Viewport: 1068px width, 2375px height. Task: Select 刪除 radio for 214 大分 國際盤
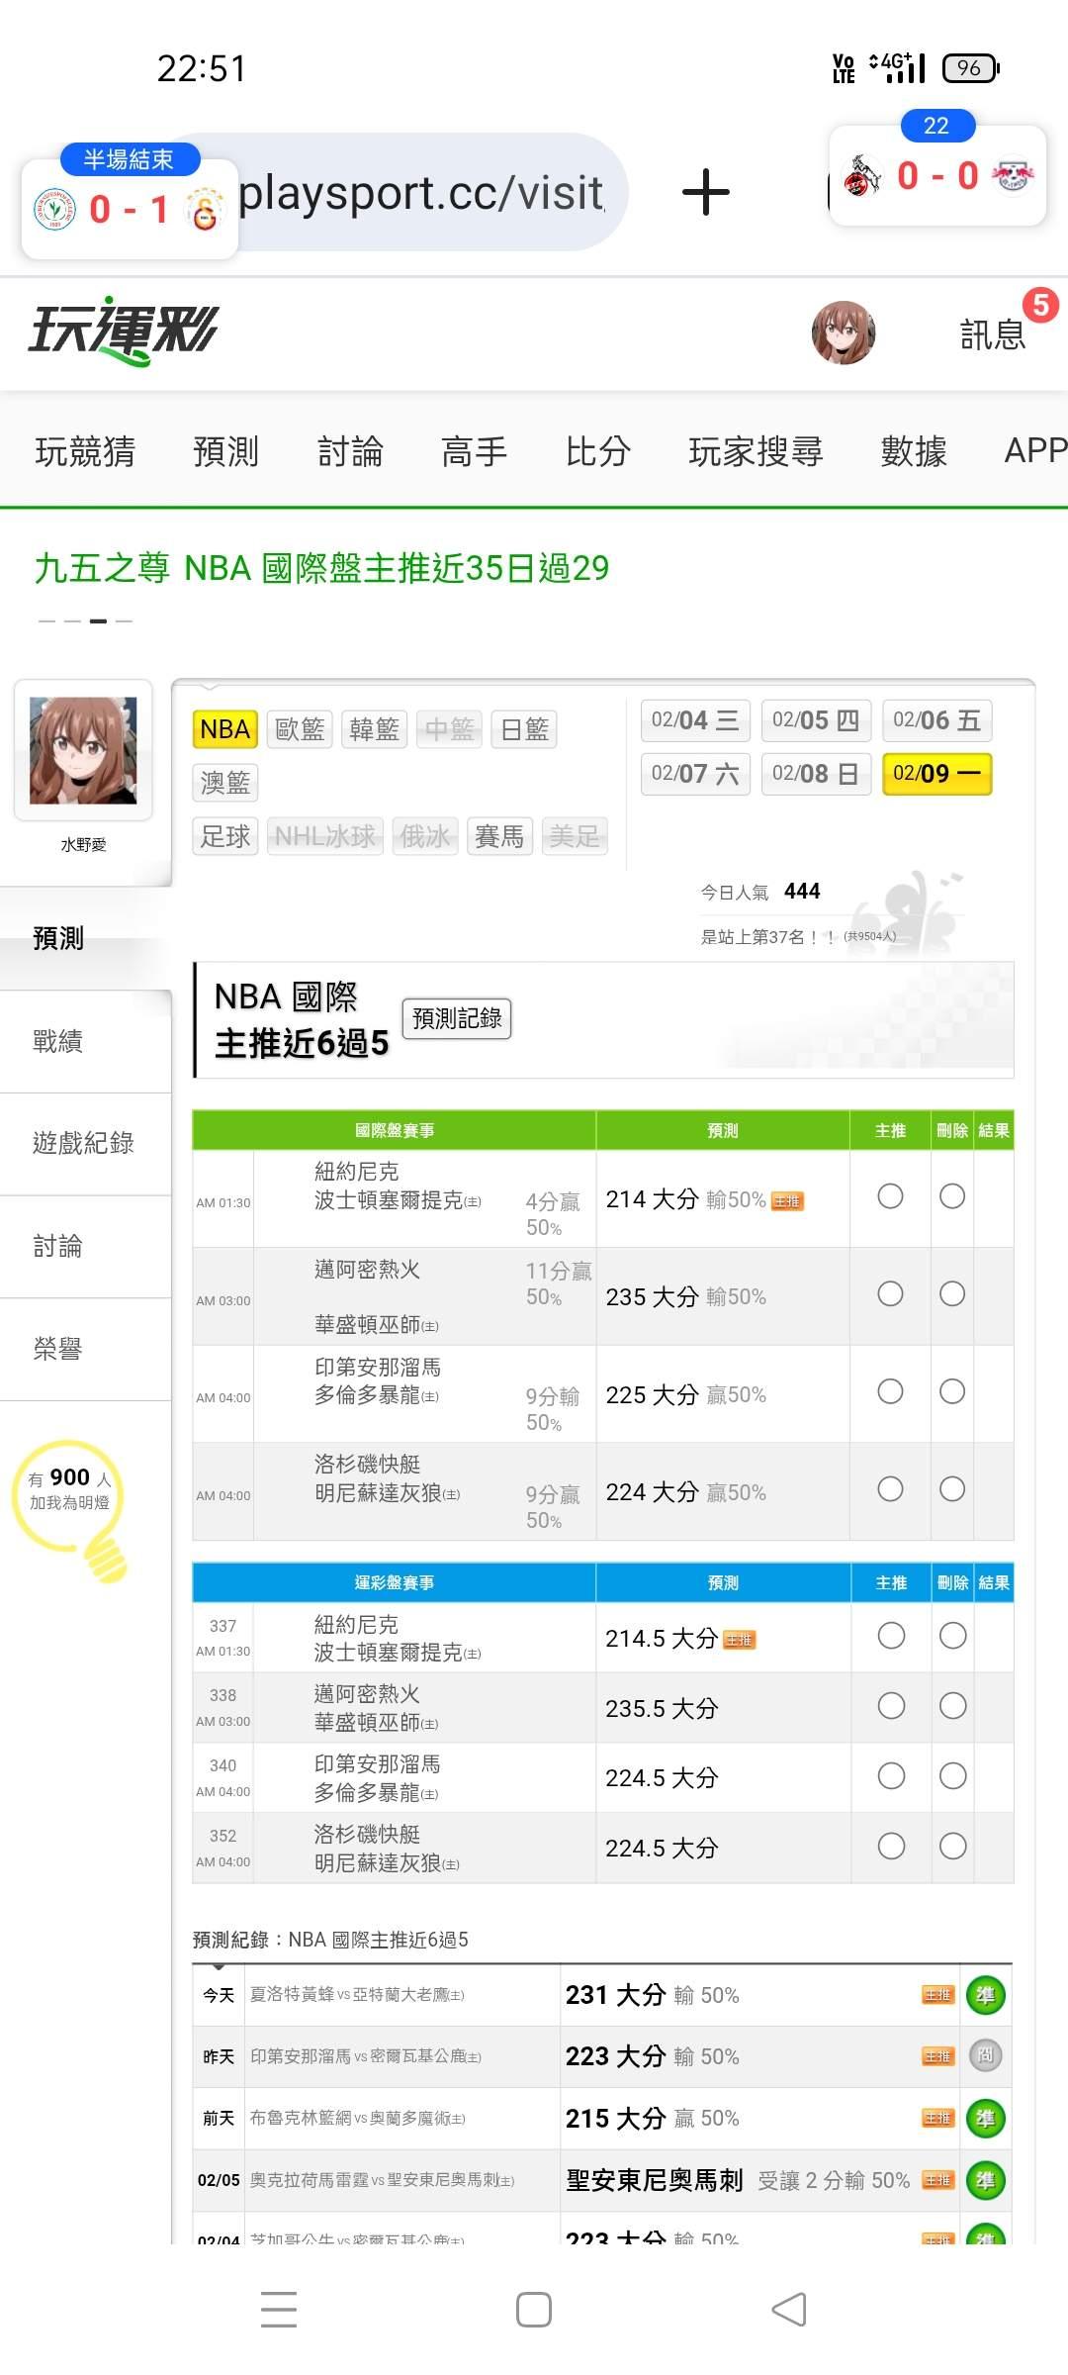click(x=952, y=1196)
